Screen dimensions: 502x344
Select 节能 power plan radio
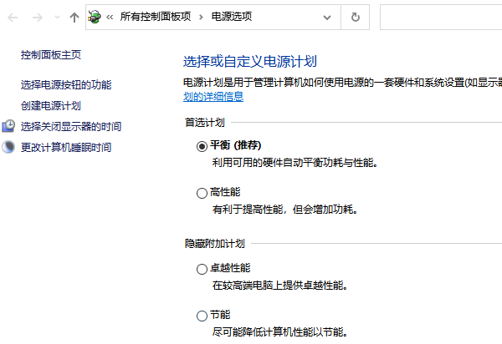(202, 316)
